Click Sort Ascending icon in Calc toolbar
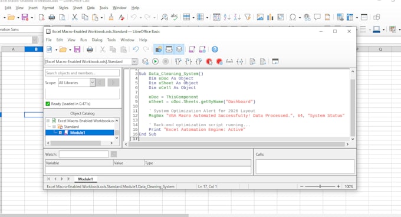Screen dimensions: 401x217 pos(227,17)
